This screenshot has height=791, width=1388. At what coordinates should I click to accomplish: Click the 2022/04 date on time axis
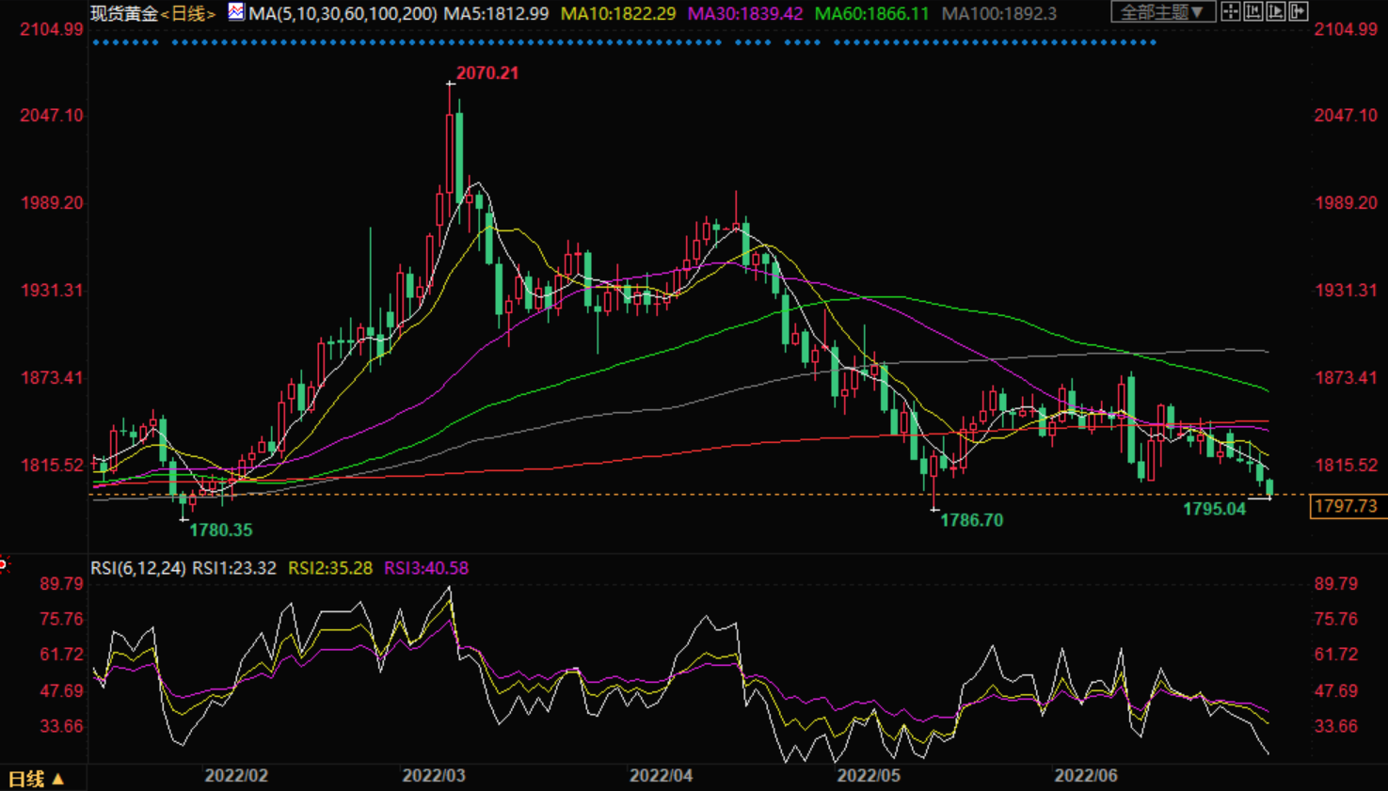pyautogui.click(x=661, y=776)
